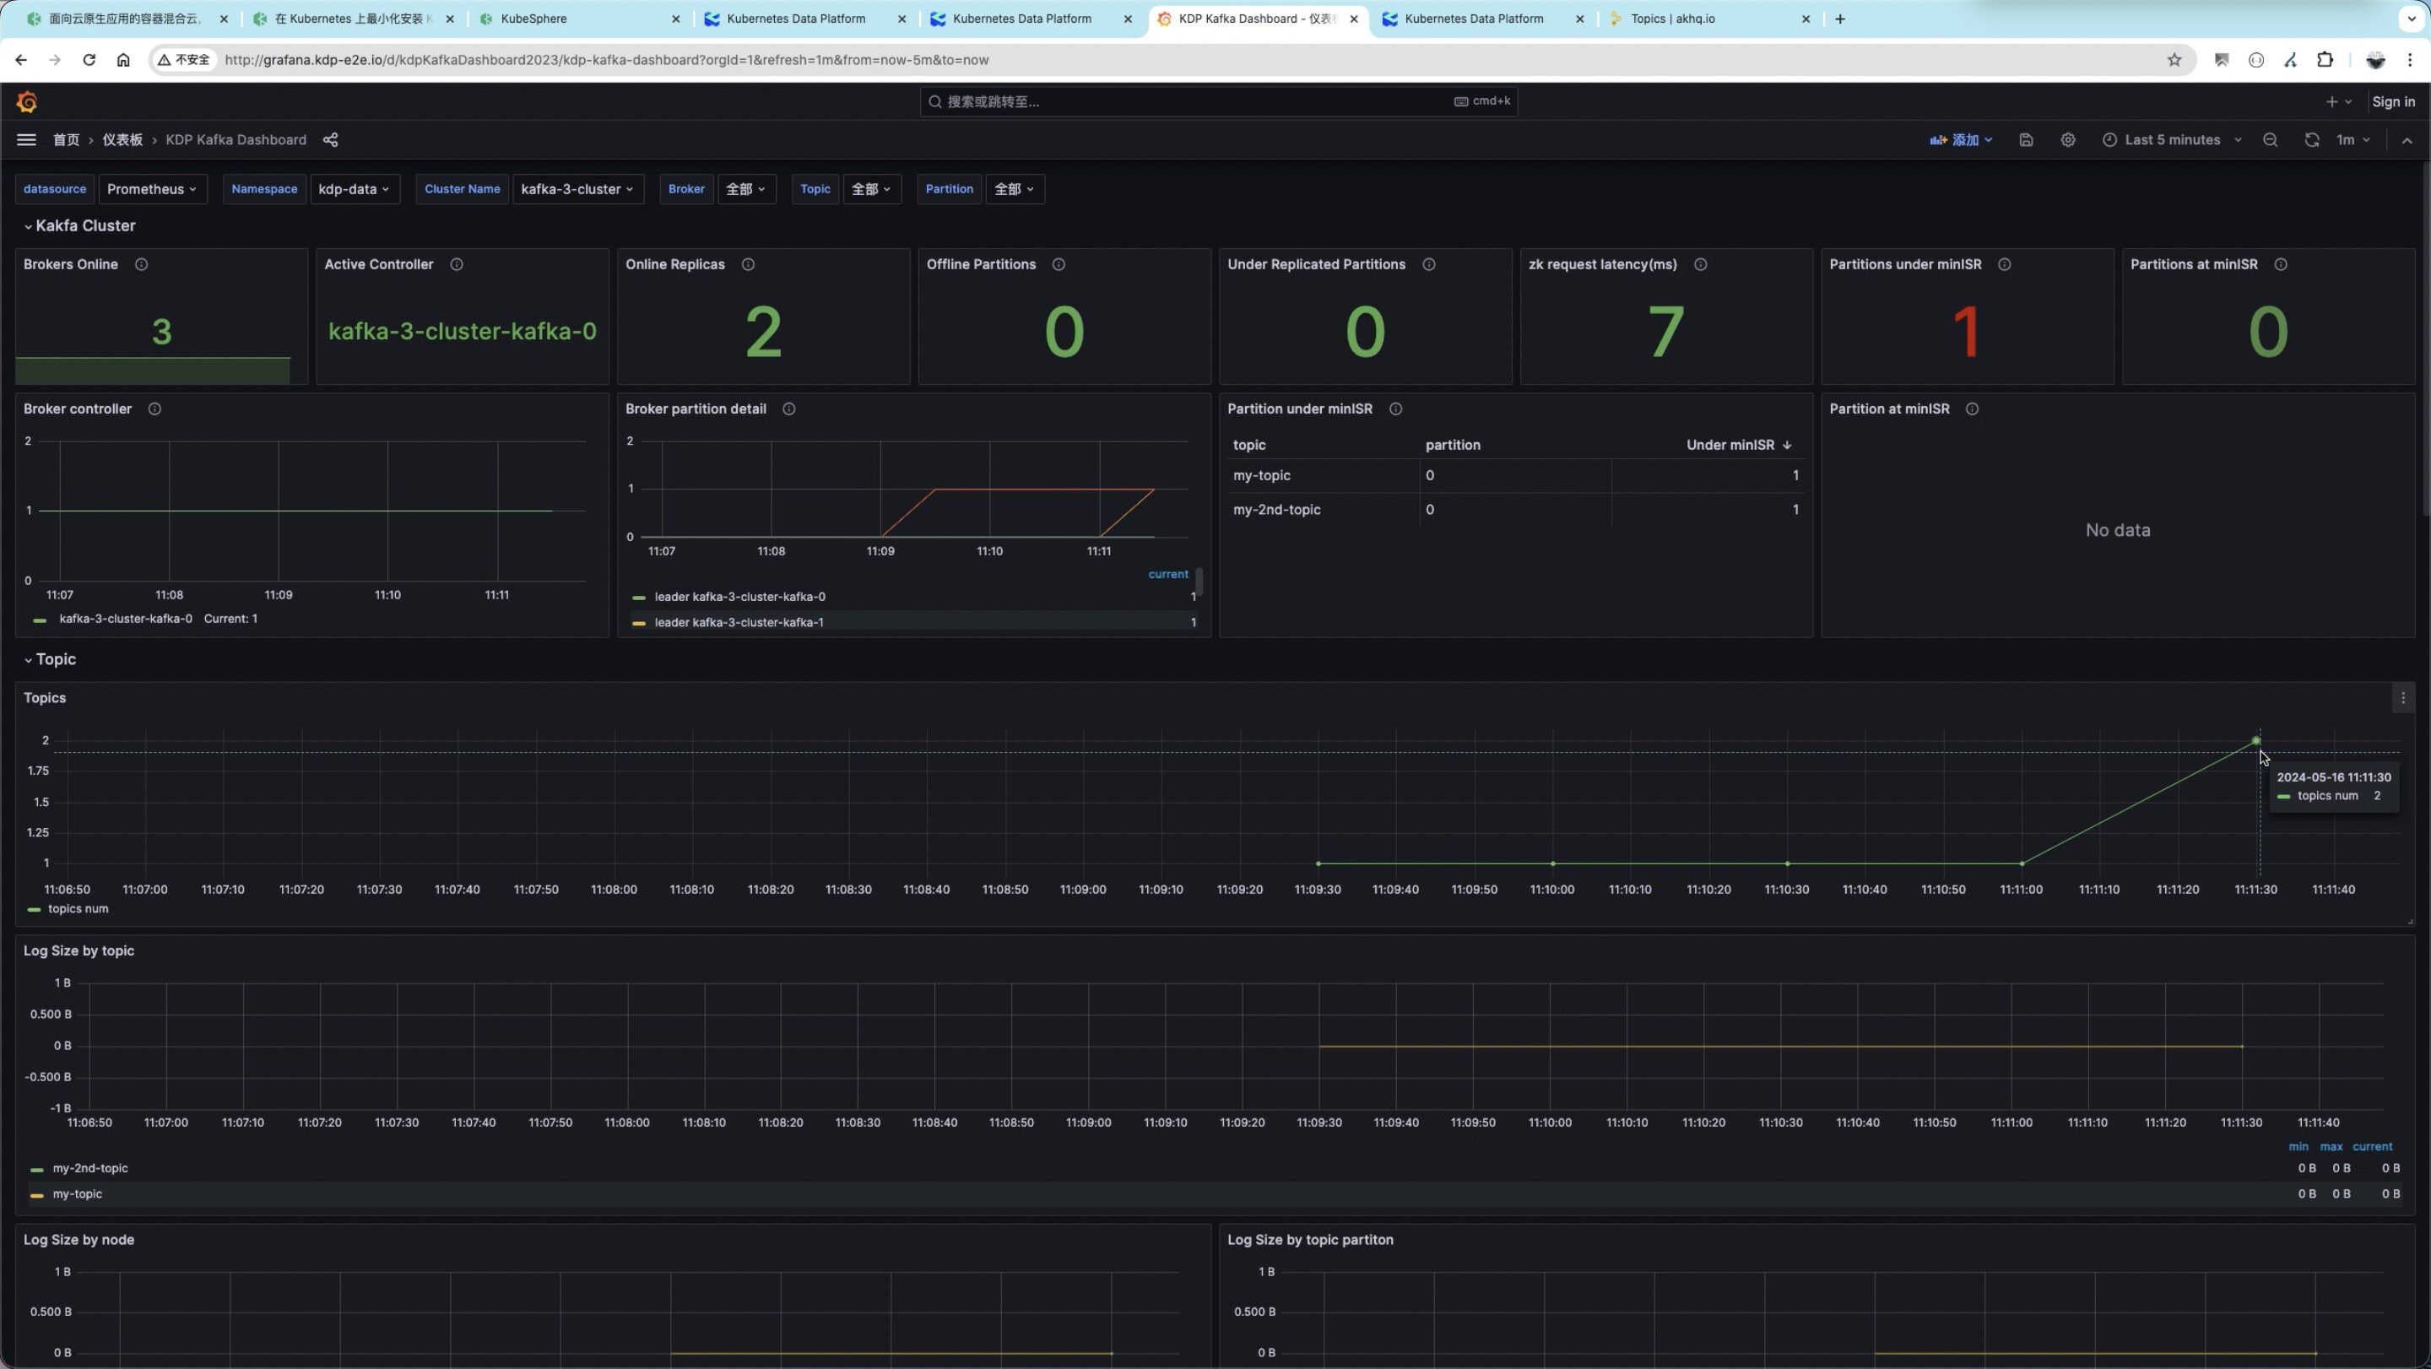Open the Topics panel three-dot menu
Viewport: 2431px width, 1369px height.
[2402, 698]
